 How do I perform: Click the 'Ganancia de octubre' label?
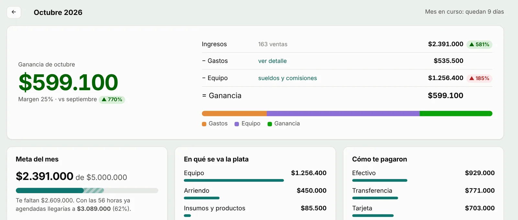pos(47,65)
